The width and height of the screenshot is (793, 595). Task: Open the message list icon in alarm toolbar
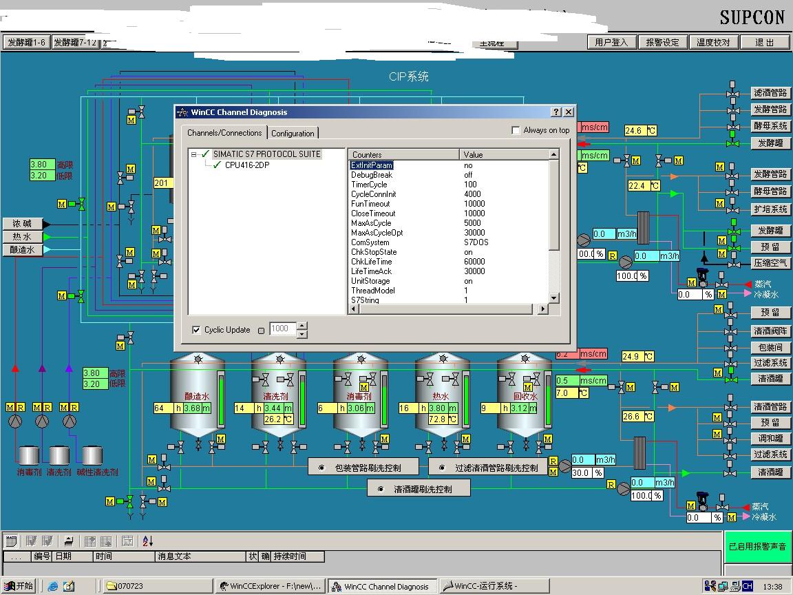11,541
